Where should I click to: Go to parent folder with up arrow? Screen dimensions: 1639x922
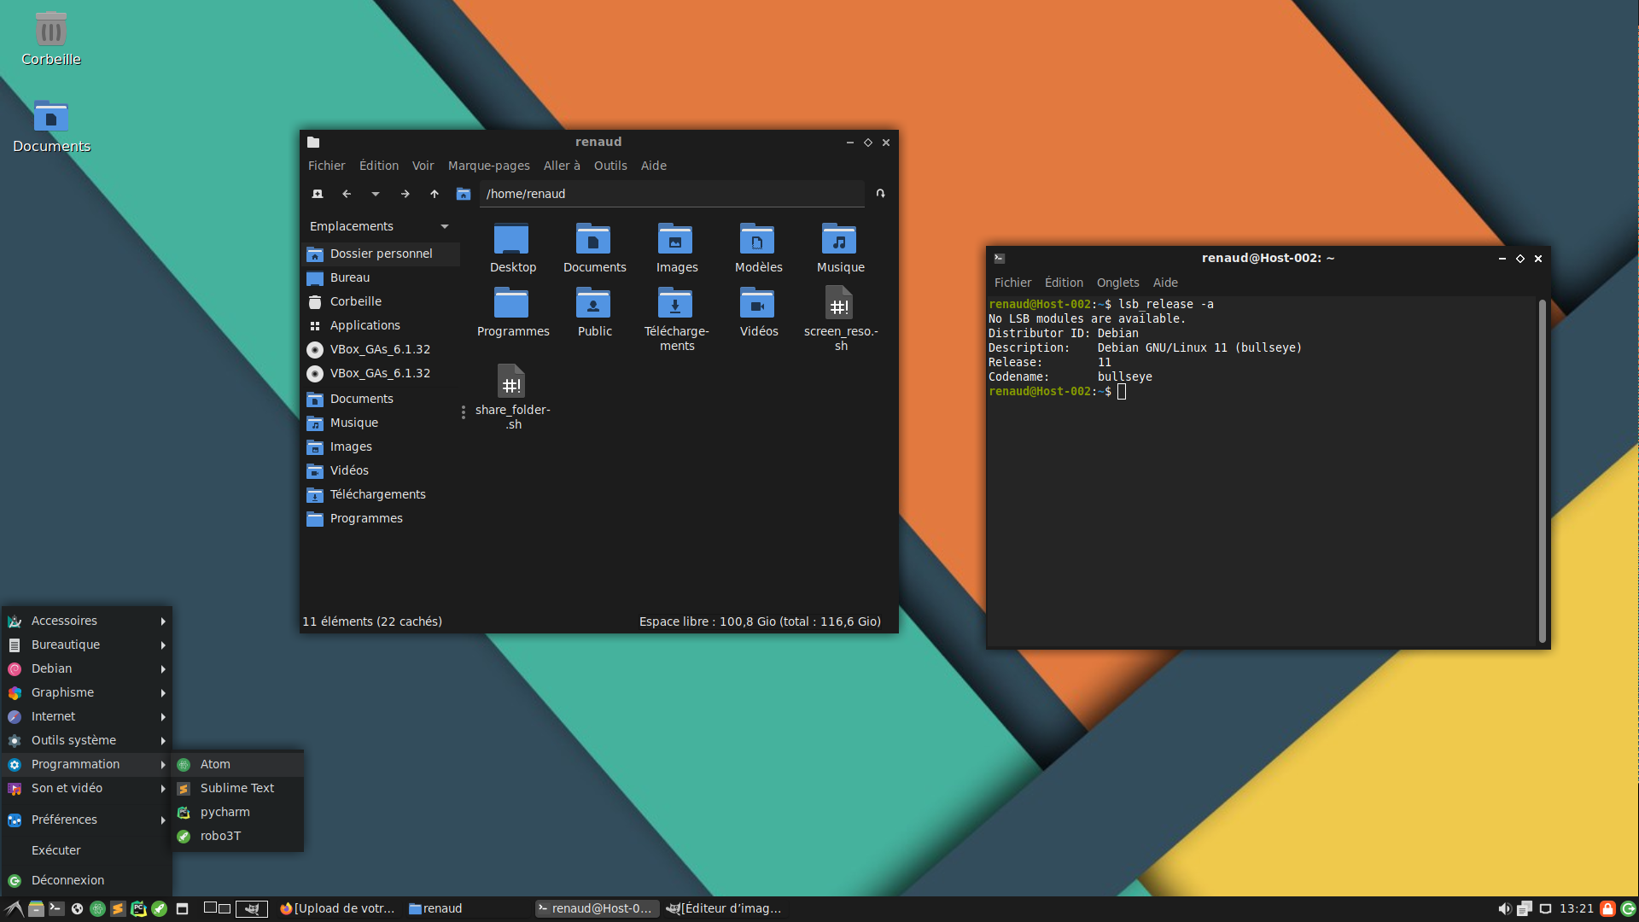tap(435, 194)
